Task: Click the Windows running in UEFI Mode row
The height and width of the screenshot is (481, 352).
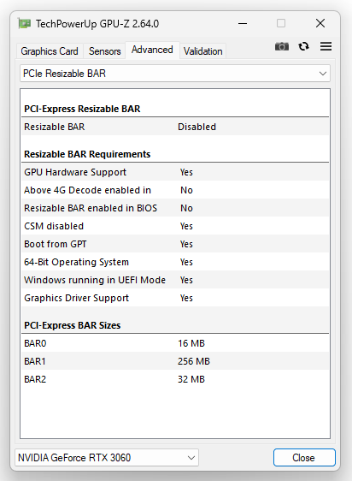Action: tap(175, 280)
